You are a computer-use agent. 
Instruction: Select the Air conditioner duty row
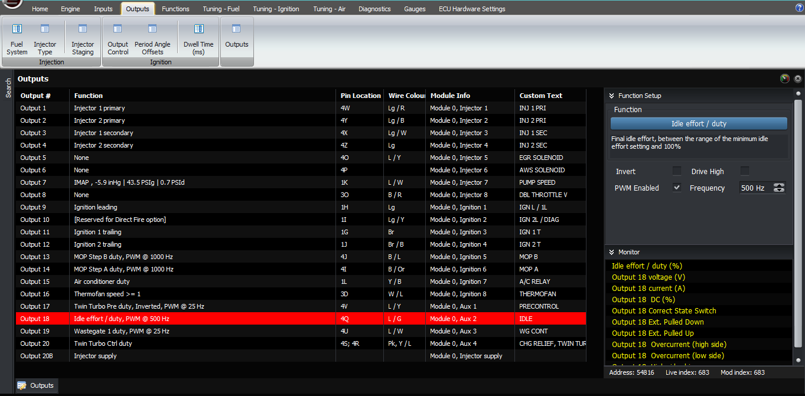click(301, 282)
